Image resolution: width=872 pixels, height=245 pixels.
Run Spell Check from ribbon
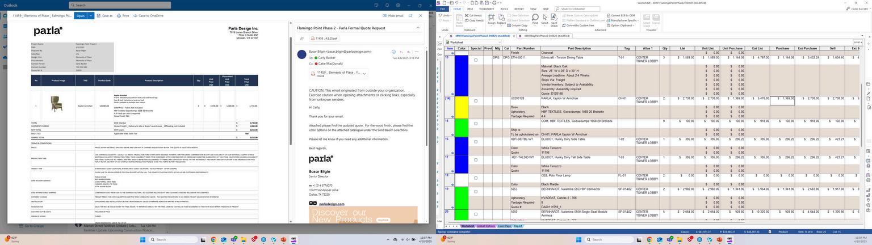[554, 20]
